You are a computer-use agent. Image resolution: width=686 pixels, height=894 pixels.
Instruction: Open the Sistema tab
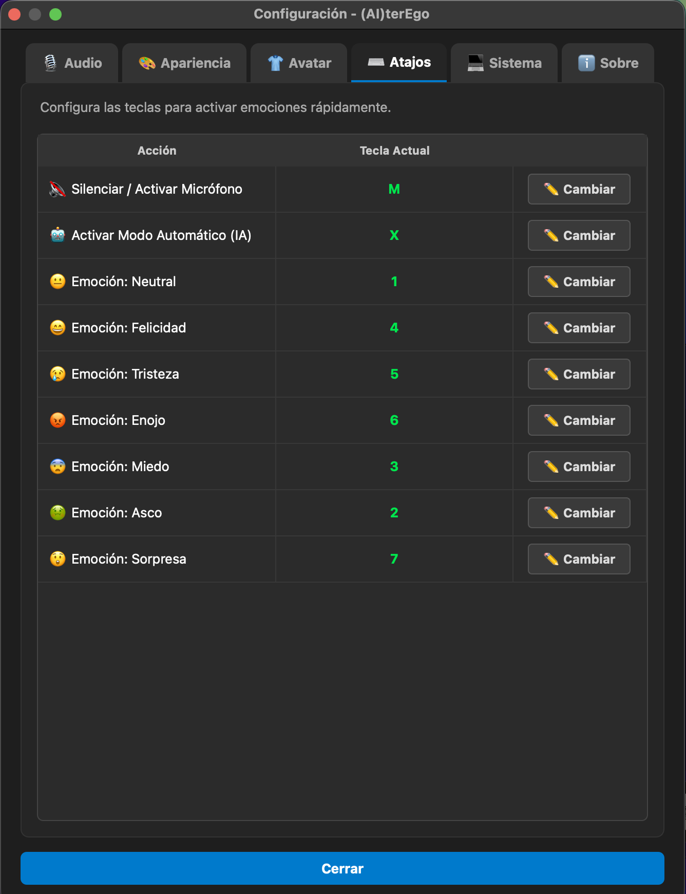point(504,63)
